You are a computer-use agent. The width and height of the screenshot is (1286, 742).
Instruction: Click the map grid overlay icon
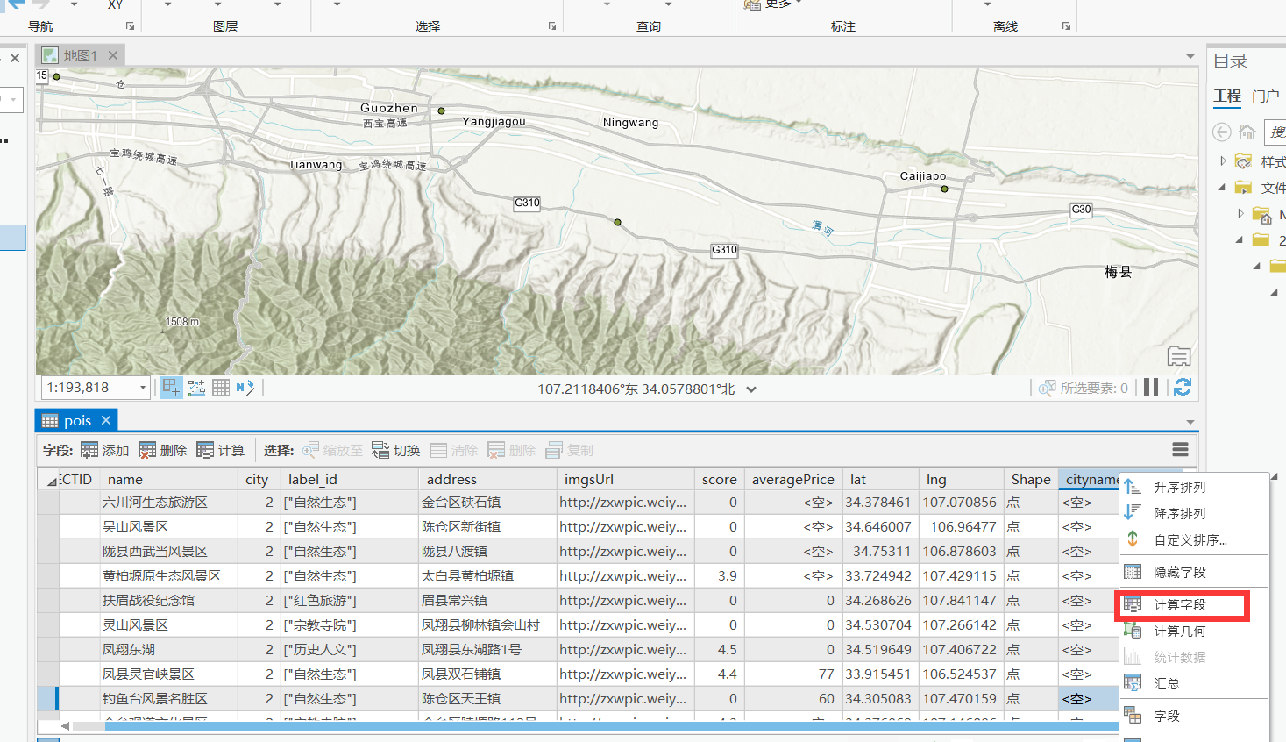point(220,387)
